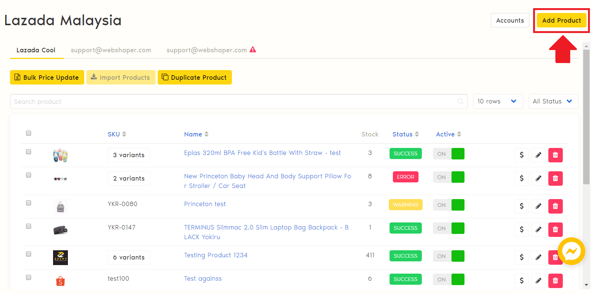Check the New Princeton Baby Pillow checkbox
The height and width of the screenshot is (294, 591).
tap(29, 175)
